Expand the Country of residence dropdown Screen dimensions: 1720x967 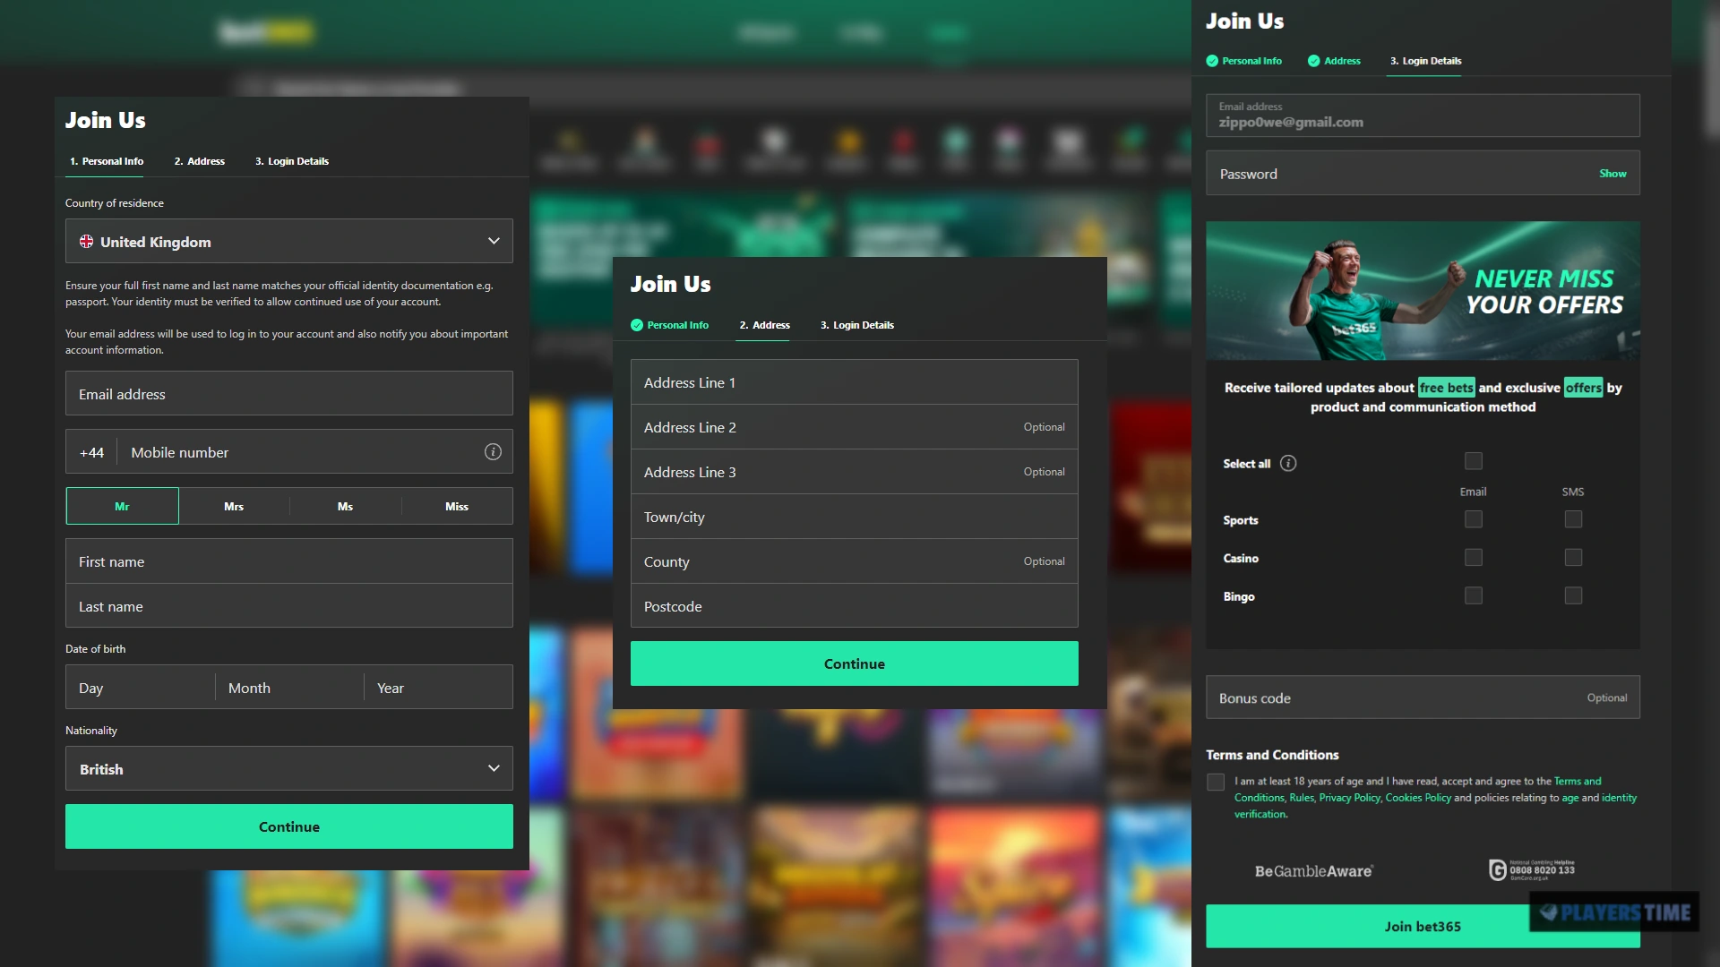[289, 241]
